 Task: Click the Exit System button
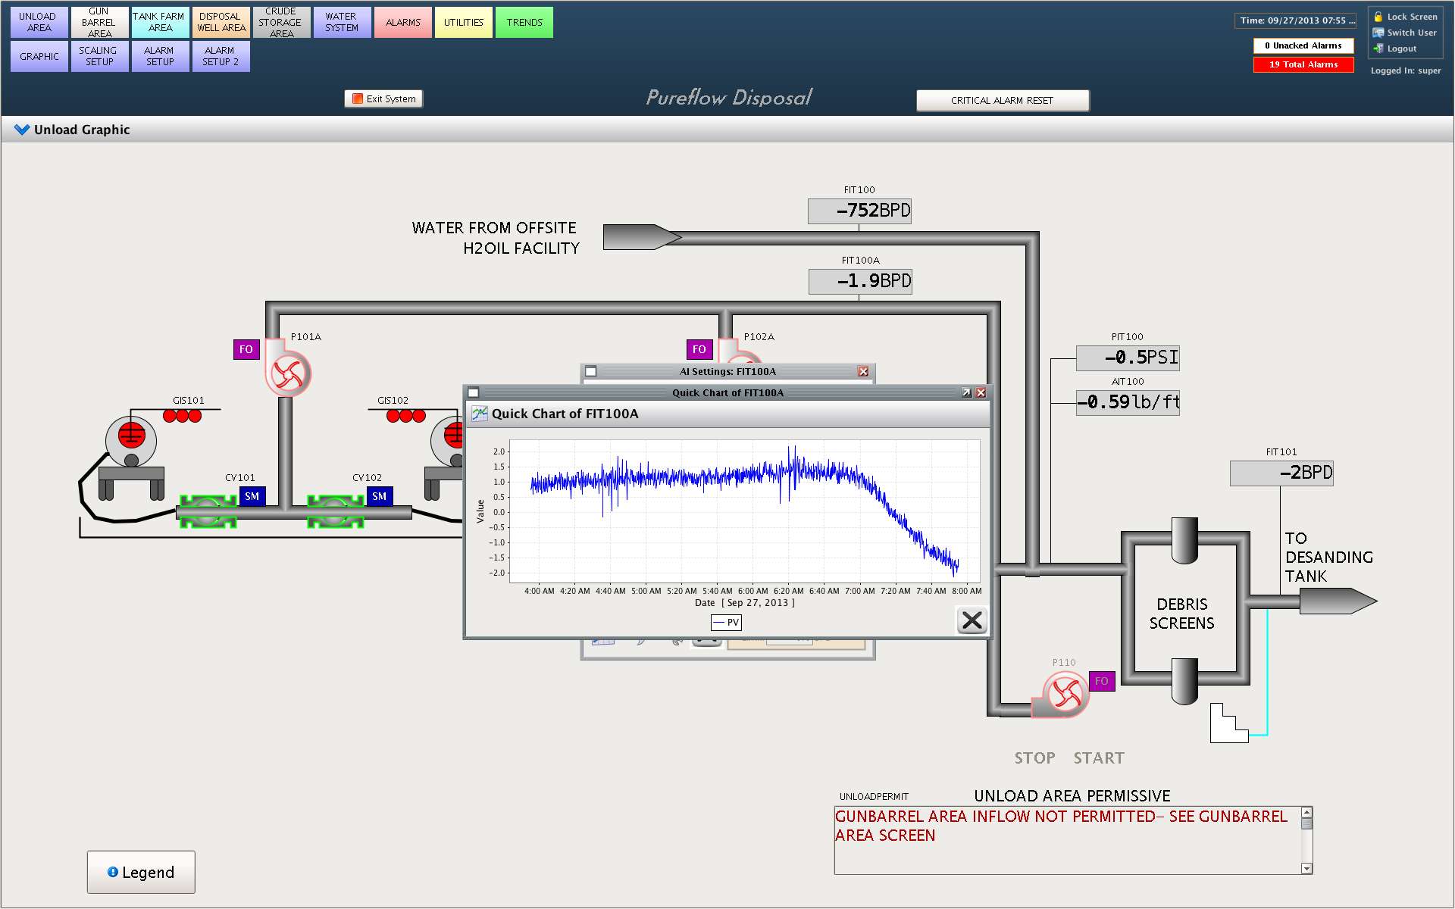(383, 98)
